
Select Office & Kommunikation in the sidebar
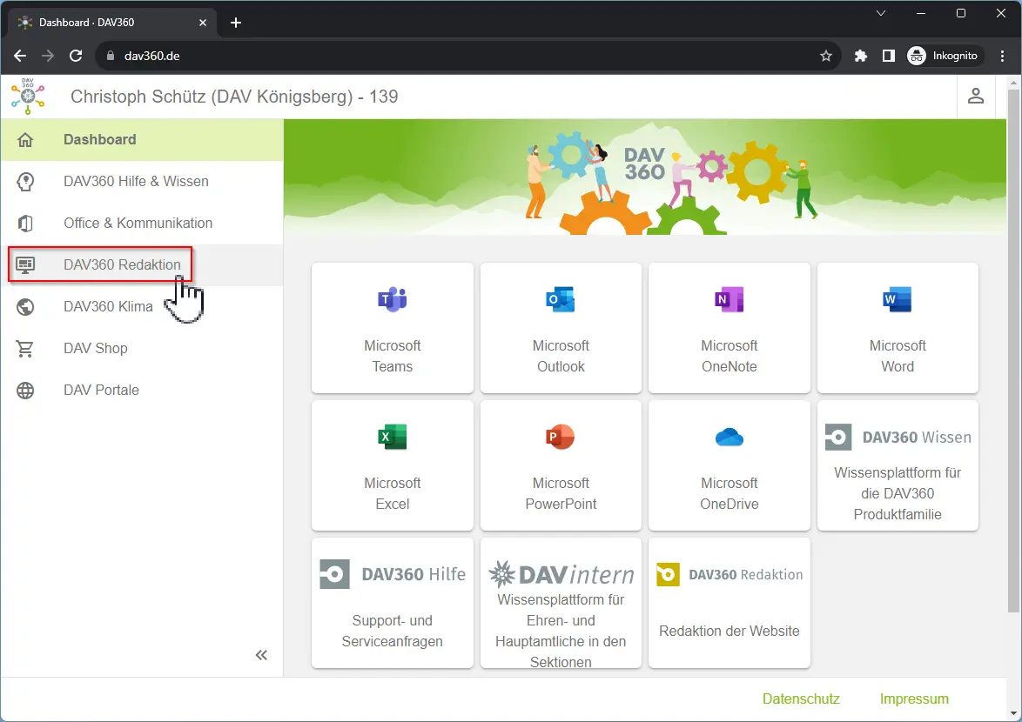[x=138, y=223]
